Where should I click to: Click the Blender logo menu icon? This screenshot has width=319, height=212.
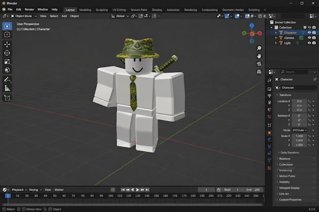pyautogui.click(x=4, y=9)
